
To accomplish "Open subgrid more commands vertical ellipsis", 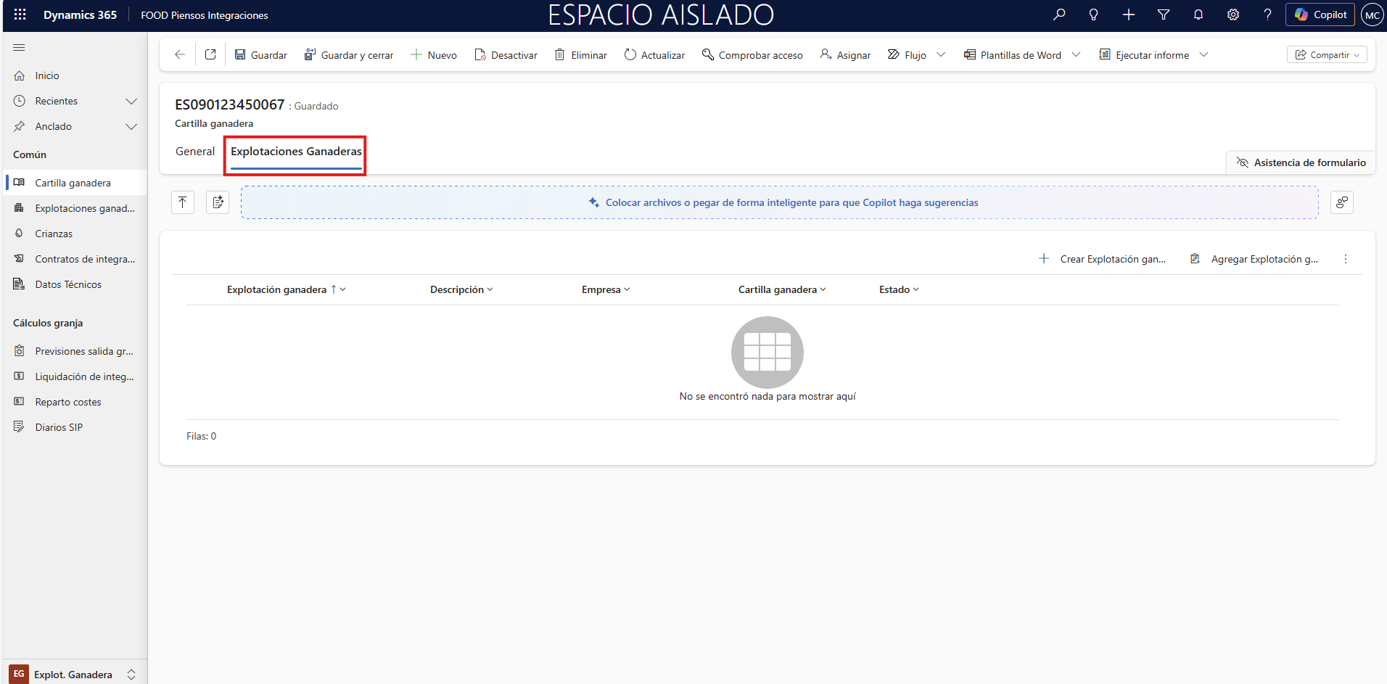I will (x=1346, y=259).
